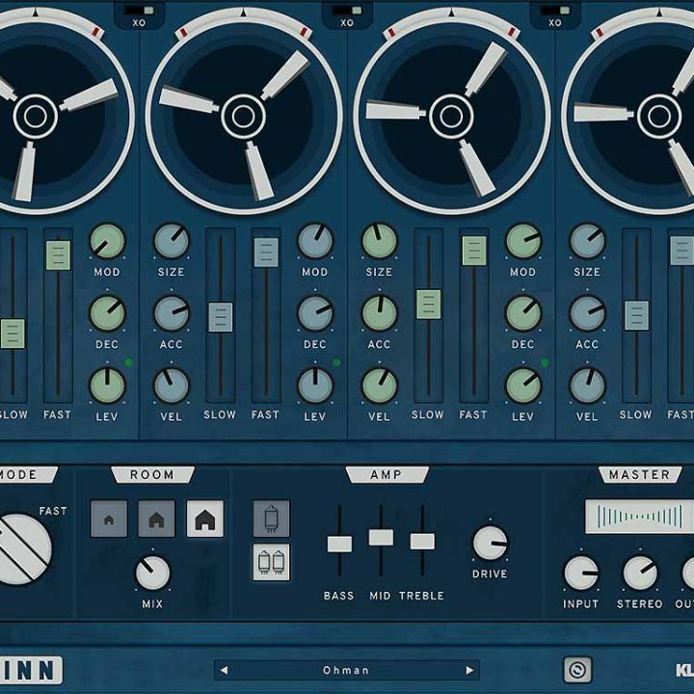
Task: Choose the dual tube amp icon
Action: (x=271, y=562)
